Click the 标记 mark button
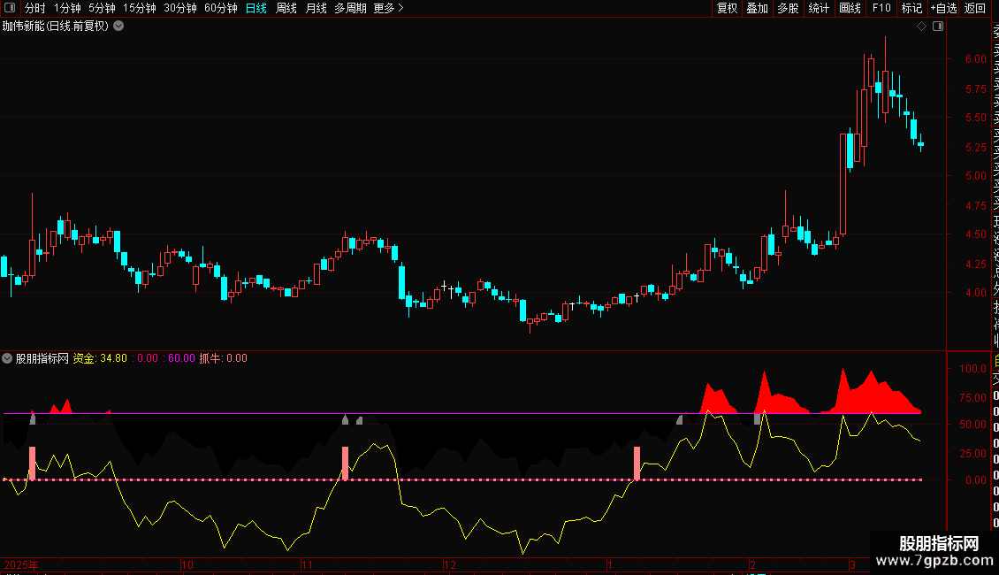The image size is (999, 575). tap(911, 8)
